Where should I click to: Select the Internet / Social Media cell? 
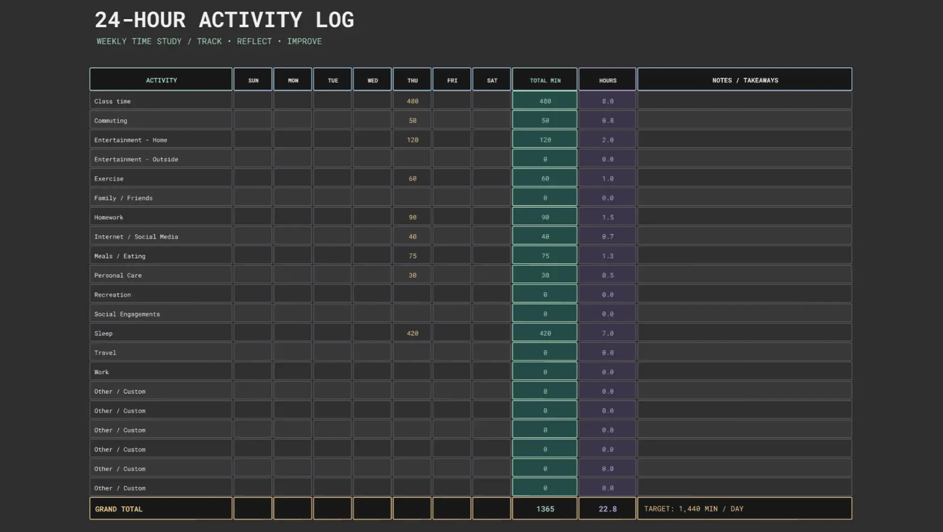(161, 236)
